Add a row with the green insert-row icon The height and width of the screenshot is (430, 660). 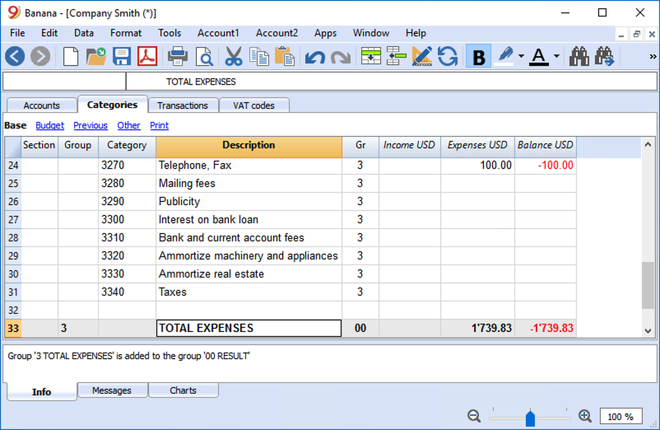[371, 57]
